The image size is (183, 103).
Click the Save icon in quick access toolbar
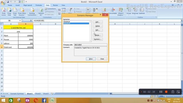(x=8, y=2)
